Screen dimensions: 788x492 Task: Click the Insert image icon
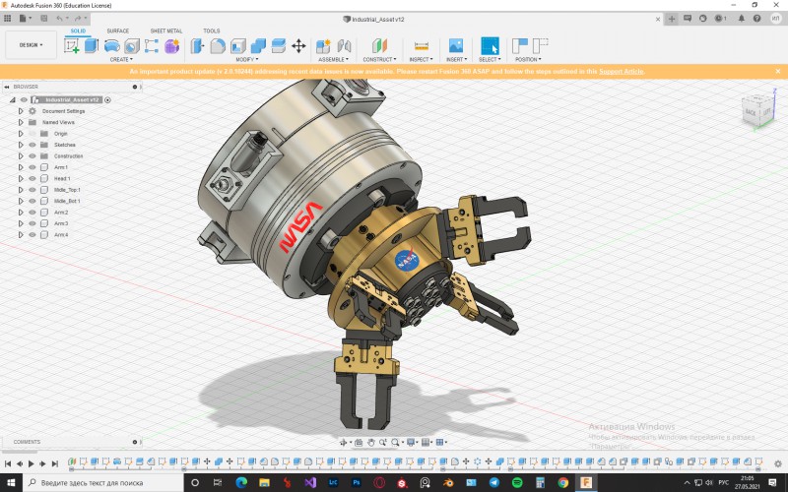[456, 45]
